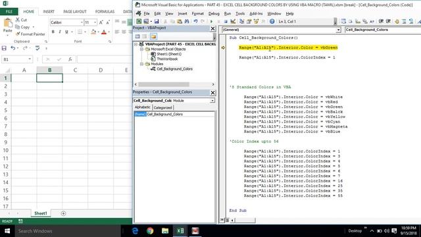This screenshot has height=237, width=421.
Task: Open the Clipboard dialog launcher
Action: 46,41
